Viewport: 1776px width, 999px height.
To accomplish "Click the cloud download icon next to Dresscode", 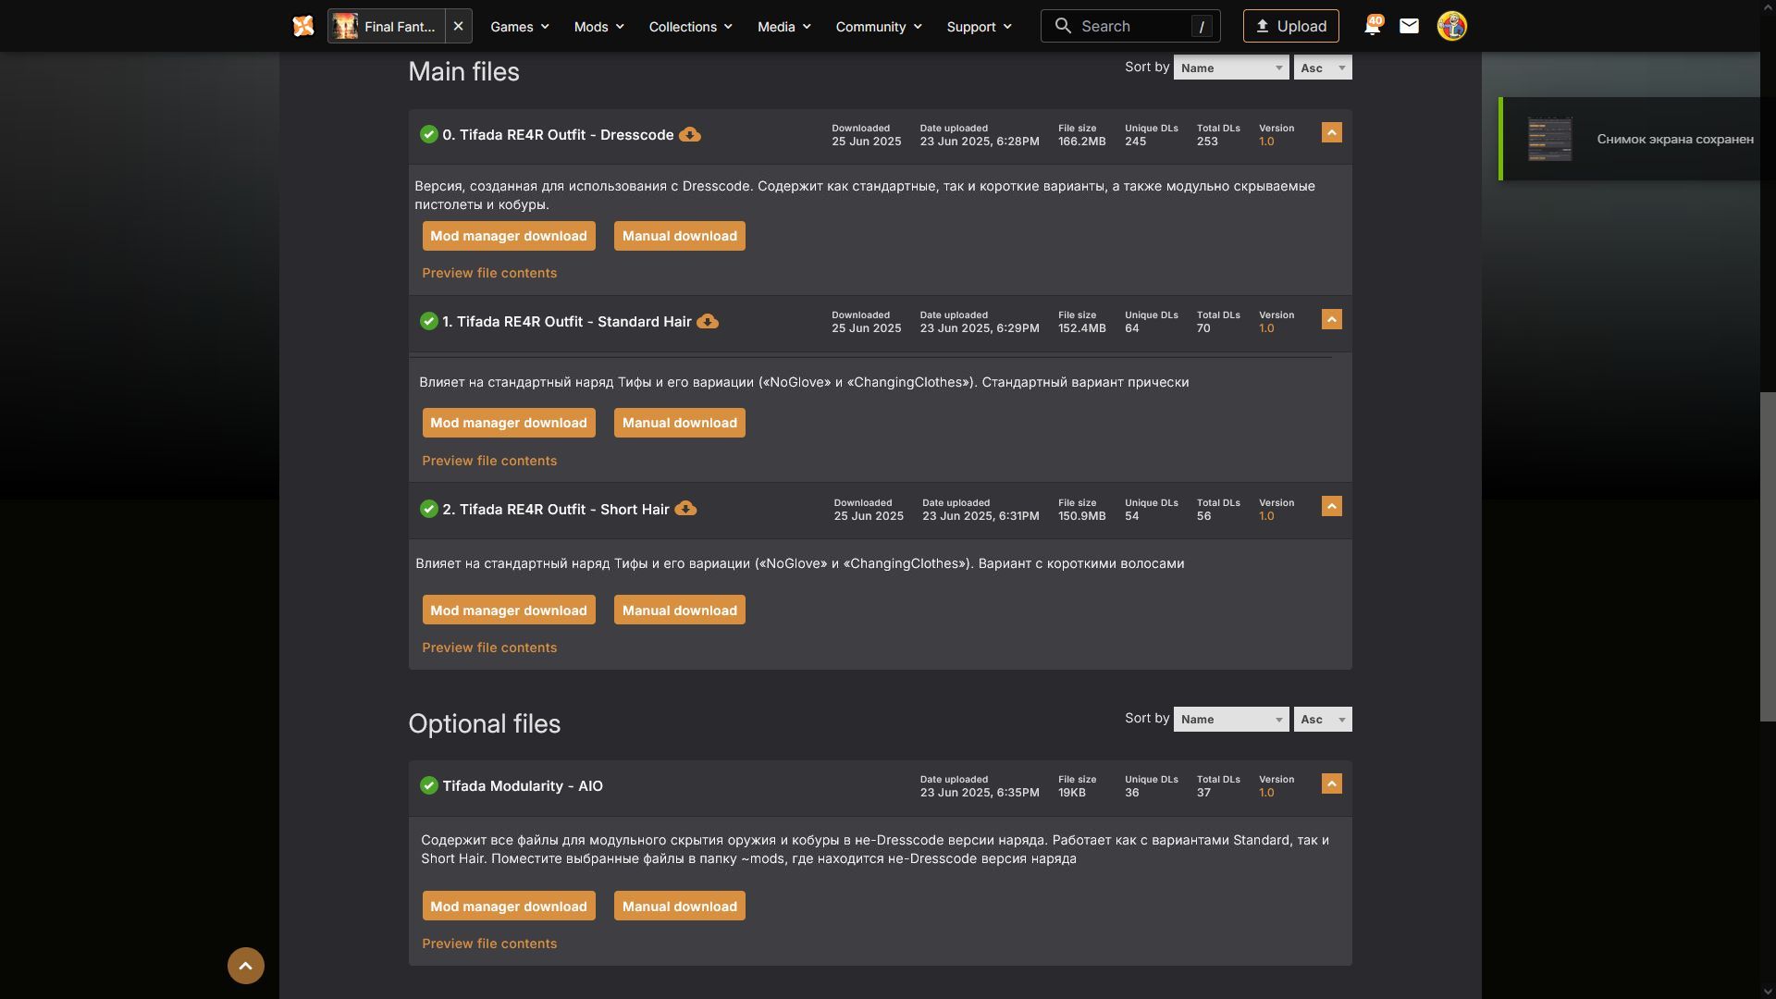I will tap(689, 135).
